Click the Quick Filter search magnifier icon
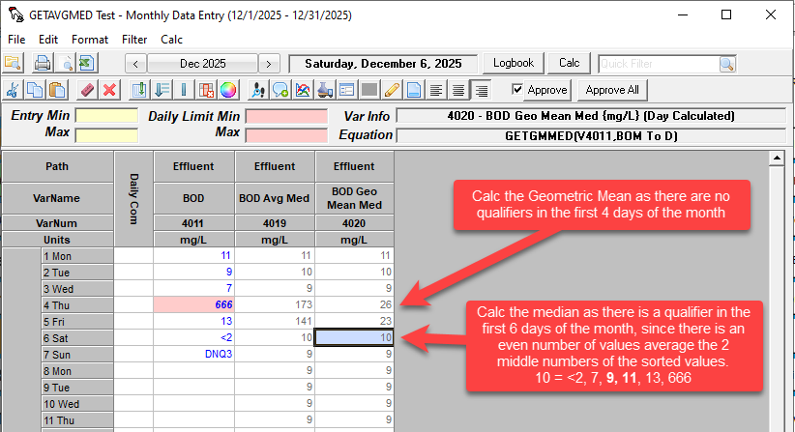 (x=726, y=64)
